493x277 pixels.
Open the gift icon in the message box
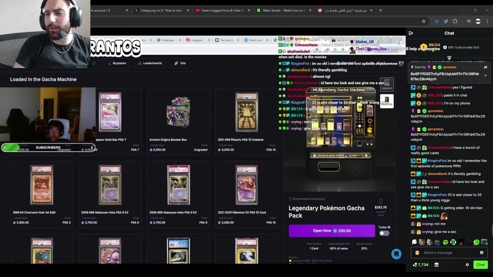pyautogui.click(x=417, y=253)
